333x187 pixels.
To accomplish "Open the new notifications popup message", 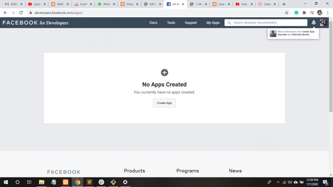I will pyautogui.click(x=293, y=33).
